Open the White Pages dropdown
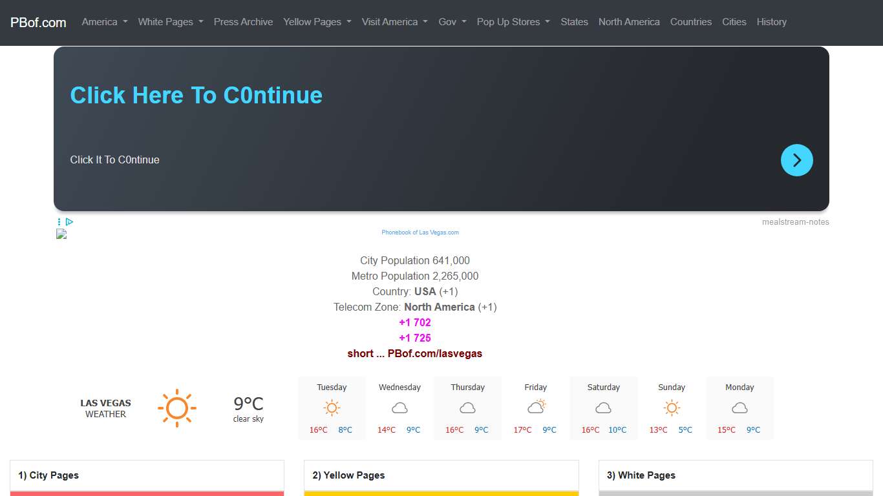The image size is (883, 496). (x=170, y=22)
